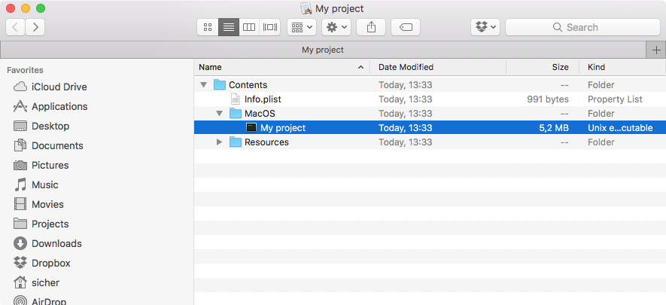
Task: Add a new tab with plus button
Action: pyautogui.click(x=656, y=50)
